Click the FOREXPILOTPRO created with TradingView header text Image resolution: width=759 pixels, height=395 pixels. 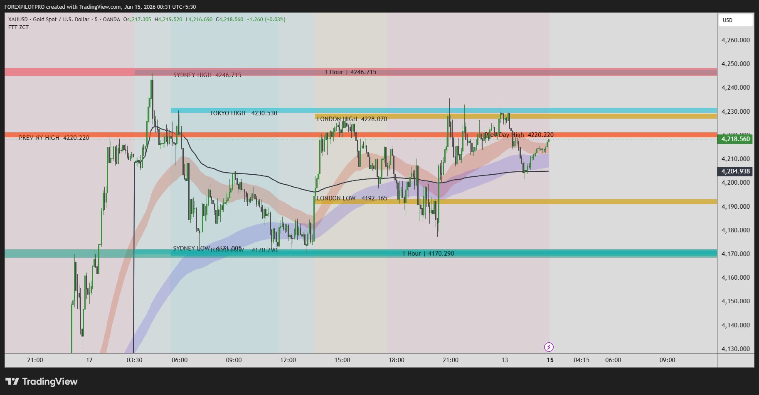[x=100, y=7]
